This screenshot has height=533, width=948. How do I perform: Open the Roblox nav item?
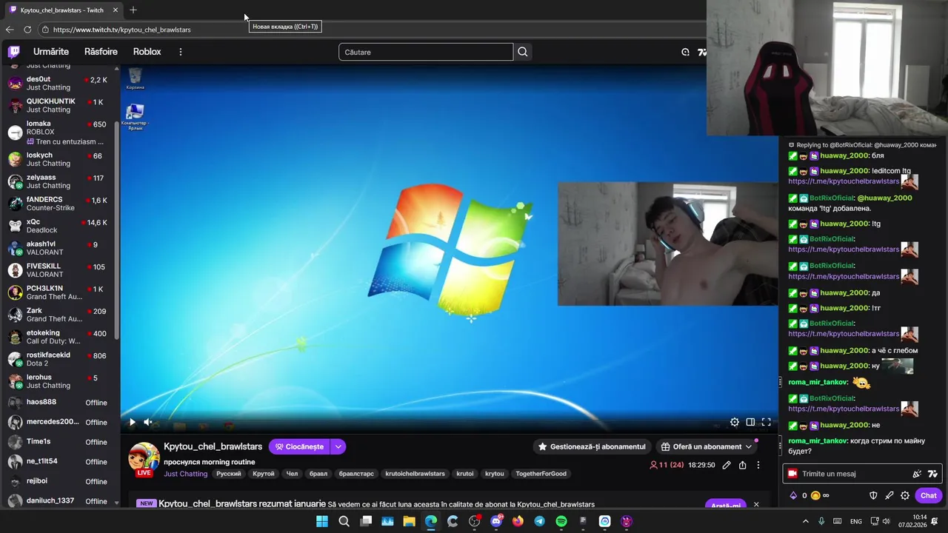pos(147,52)
